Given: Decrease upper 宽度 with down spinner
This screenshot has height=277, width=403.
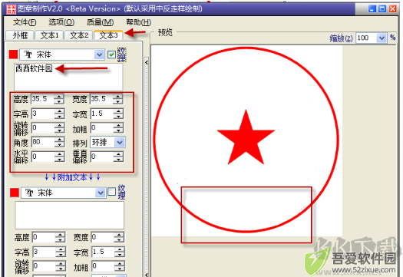Looking at the screenshot, I should (118, 101).
